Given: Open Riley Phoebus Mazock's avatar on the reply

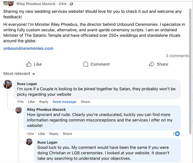Looking at the screenshot, I should [19, 110].
